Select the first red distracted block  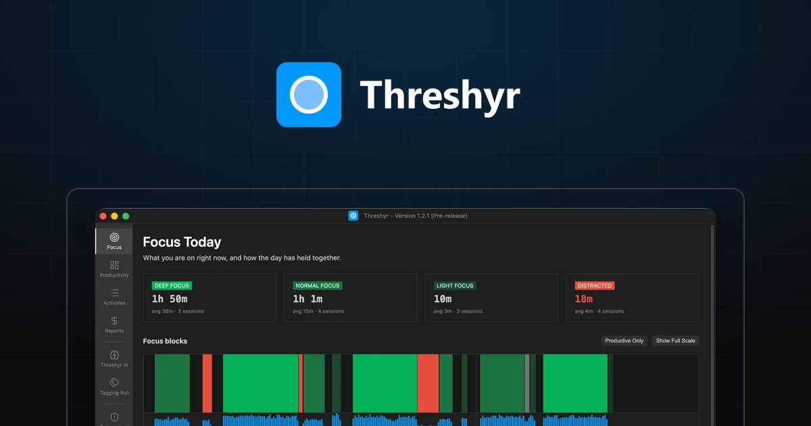pos(207,383)
